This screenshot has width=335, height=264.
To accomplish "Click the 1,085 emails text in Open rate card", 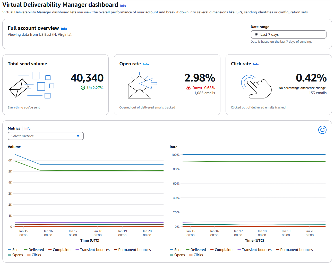I will pyautogui.click(x=205, y=93).
